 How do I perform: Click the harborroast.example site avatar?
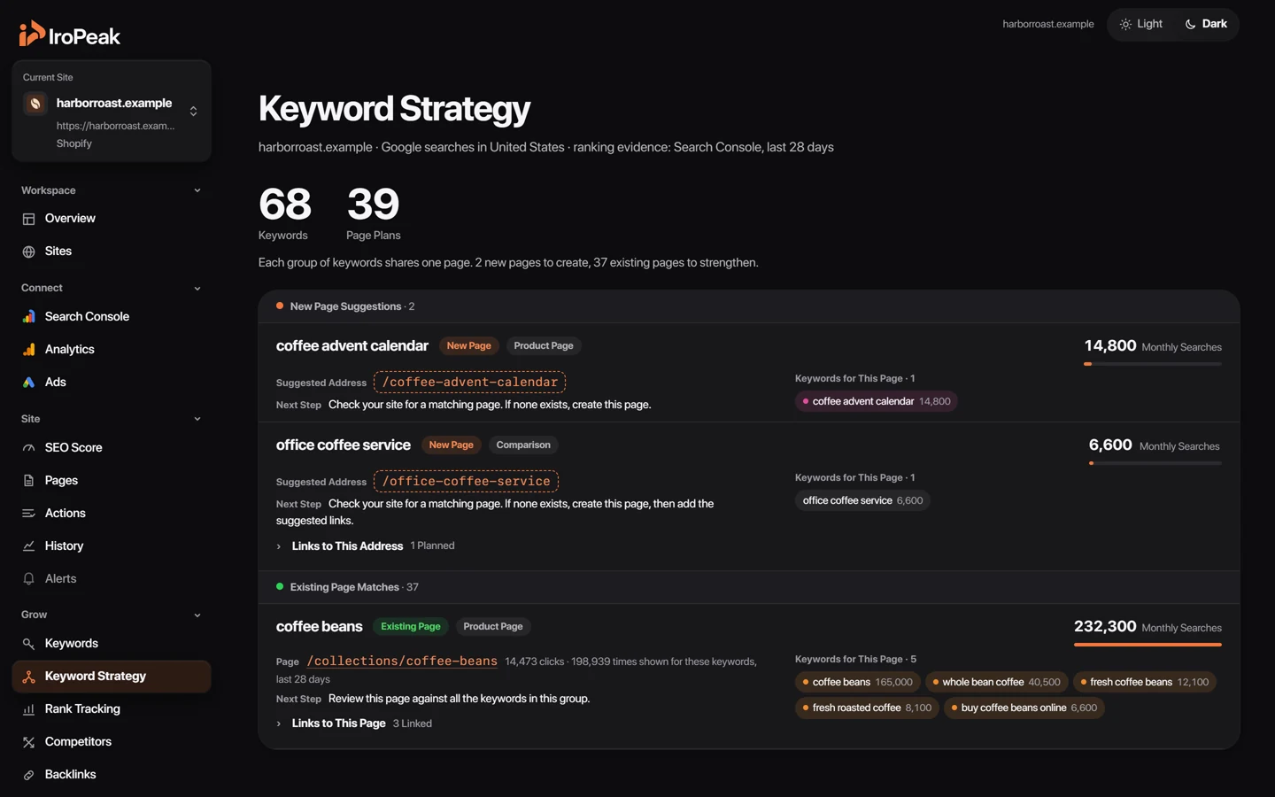pos(35,104)
